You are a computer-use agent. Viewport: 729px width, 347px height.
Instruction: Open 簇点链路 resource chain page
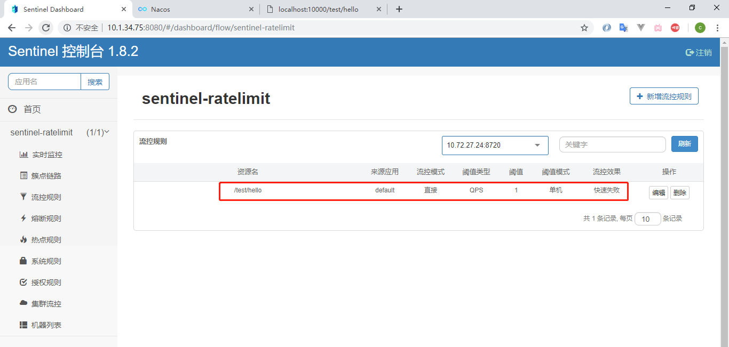click(x=41, y=176)
